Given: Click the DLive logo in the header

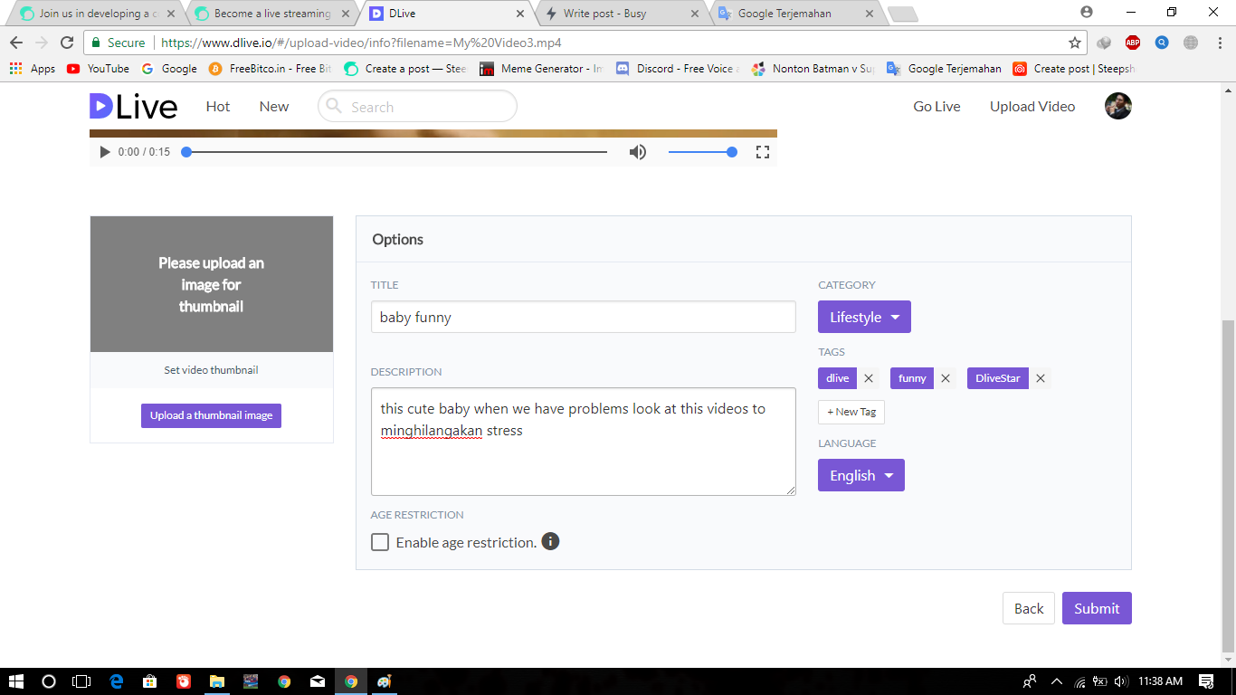Looking at the screenshot, I should (x=133, y=107).
